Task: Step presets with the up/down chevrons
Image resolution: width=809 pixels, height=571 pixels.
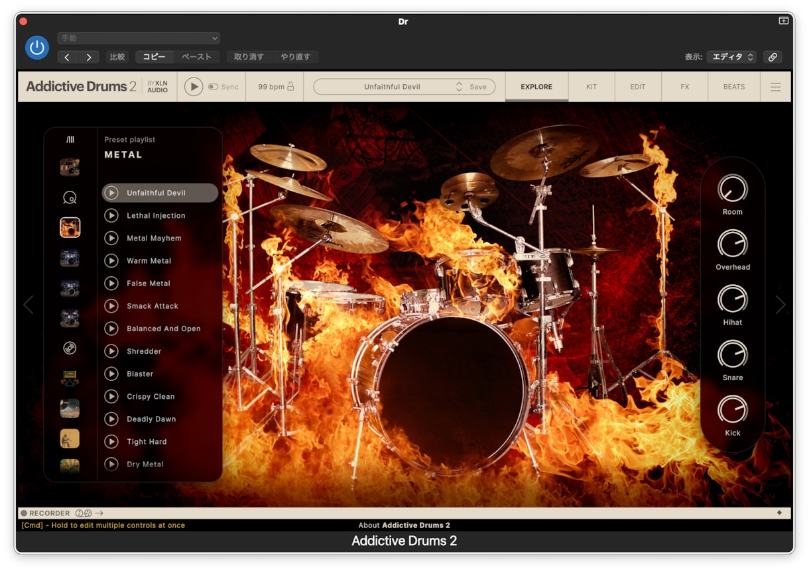Action: pos(459,87)
